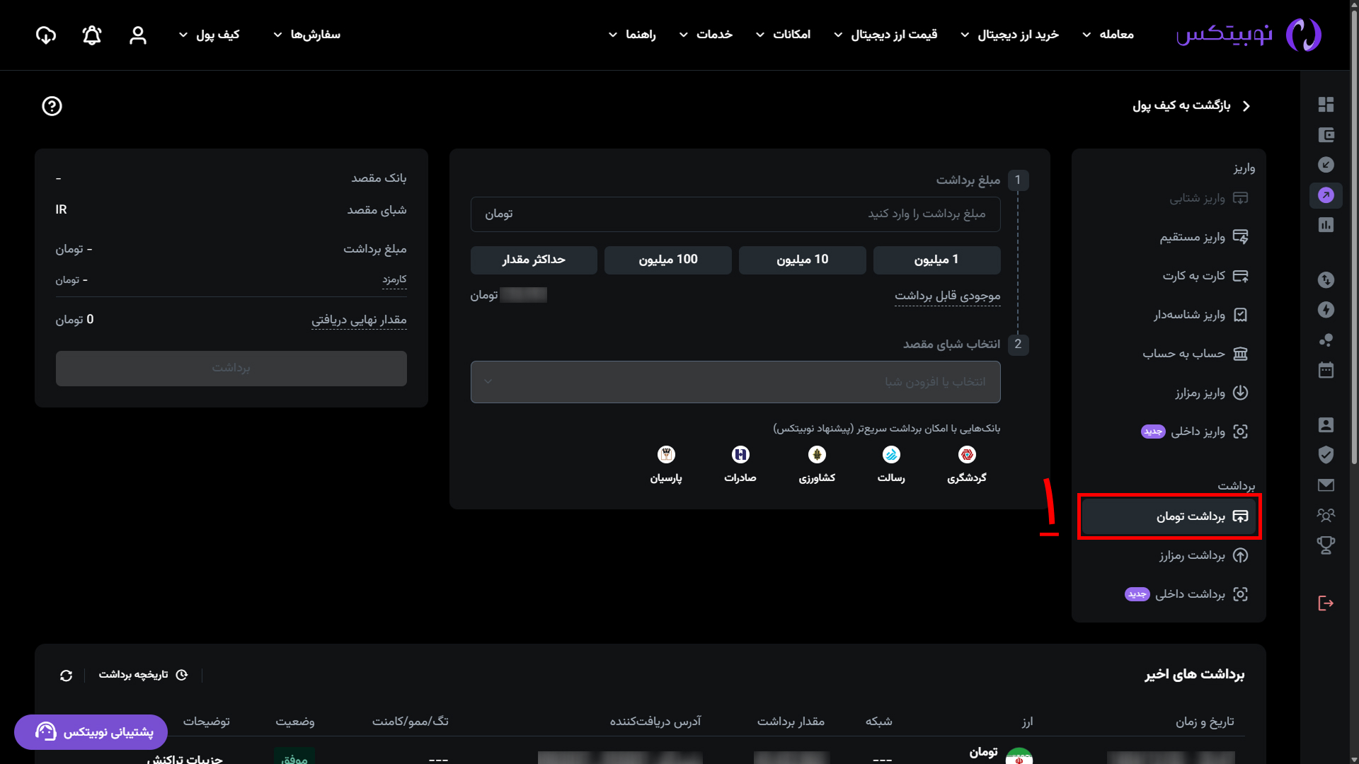Refresh the recent withdrawals list
This screenshot has width=1359, height=764.
tap(66, 676)
